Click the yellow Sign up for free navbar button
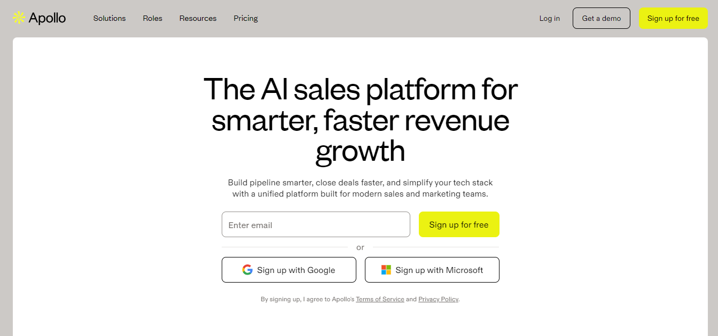Screen dimensions: 718x336 [673, 18]
